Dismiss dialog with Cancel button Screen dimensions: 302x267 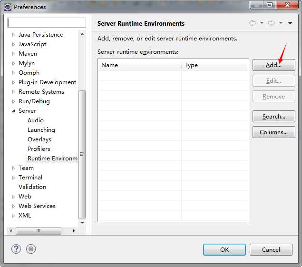click(x=271, y=250)
